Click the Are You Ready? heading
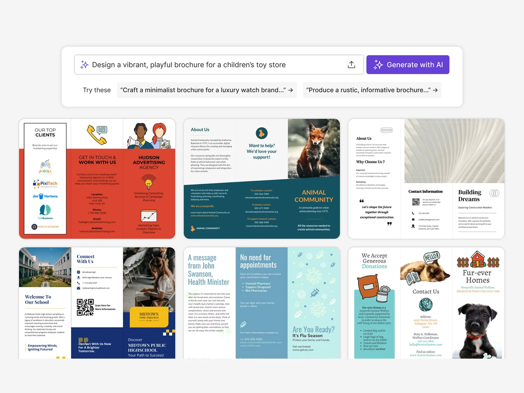 (x=314, y=329)
